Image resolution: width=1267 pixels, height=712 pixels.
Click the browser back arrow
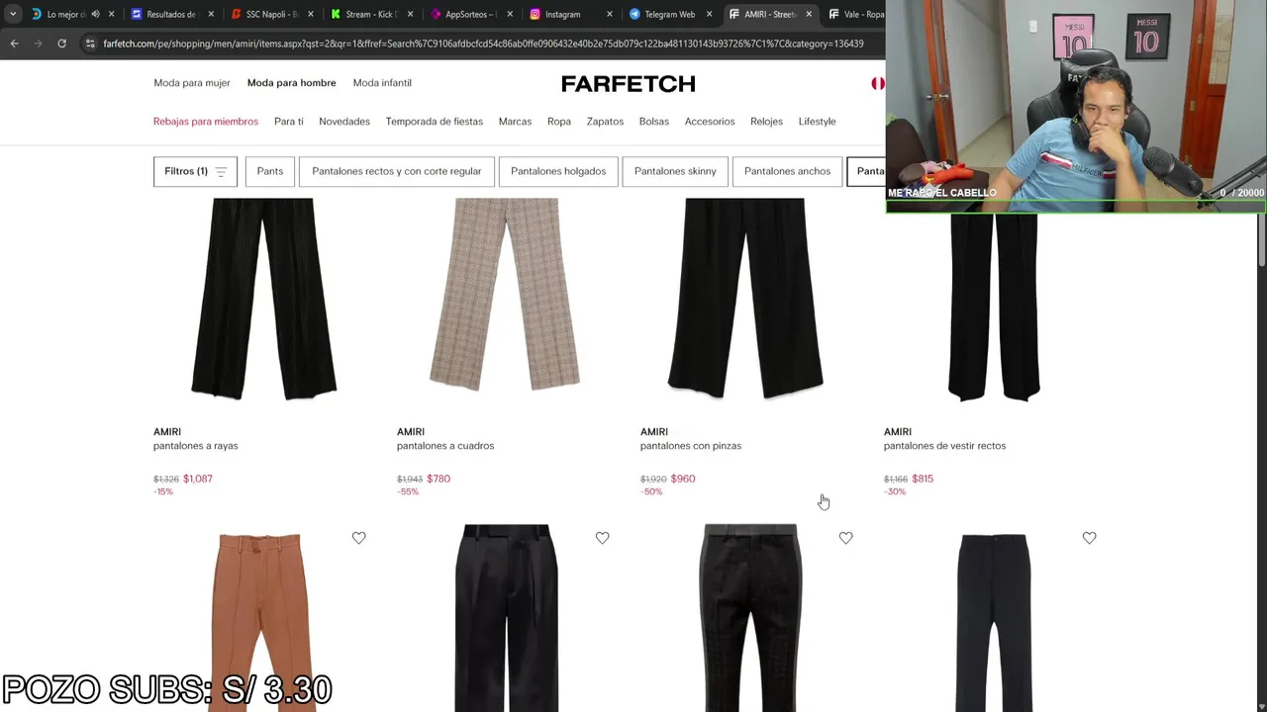14,44
